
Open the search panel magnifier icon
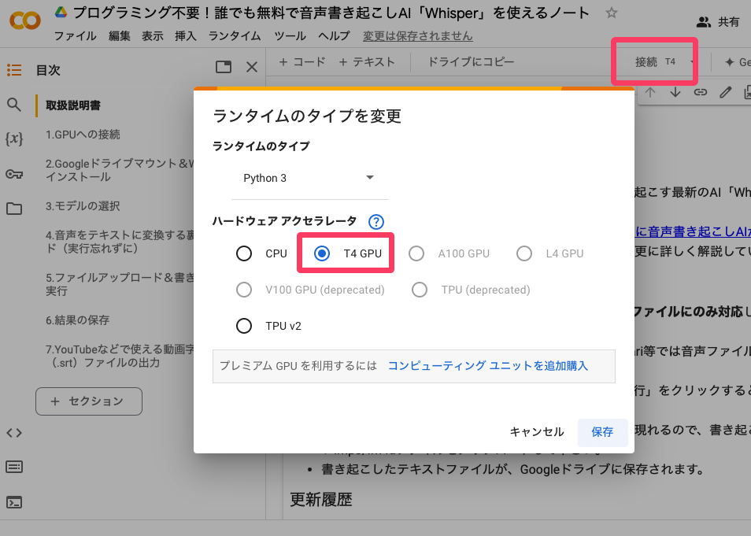[x=13, y=105]
